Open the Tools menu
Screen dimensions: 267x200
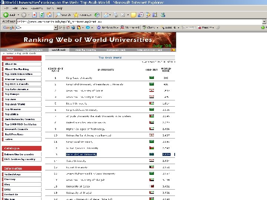pyautogui.click(x=50, y=8)
